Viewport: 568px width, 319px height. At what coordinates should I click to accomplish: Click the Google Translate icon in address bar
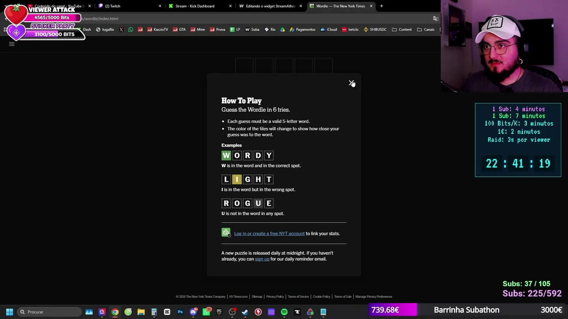tap(435, 19)
